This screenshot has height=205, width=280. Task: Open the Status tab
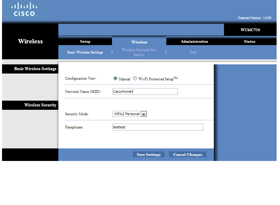click(x=249, y=41)
